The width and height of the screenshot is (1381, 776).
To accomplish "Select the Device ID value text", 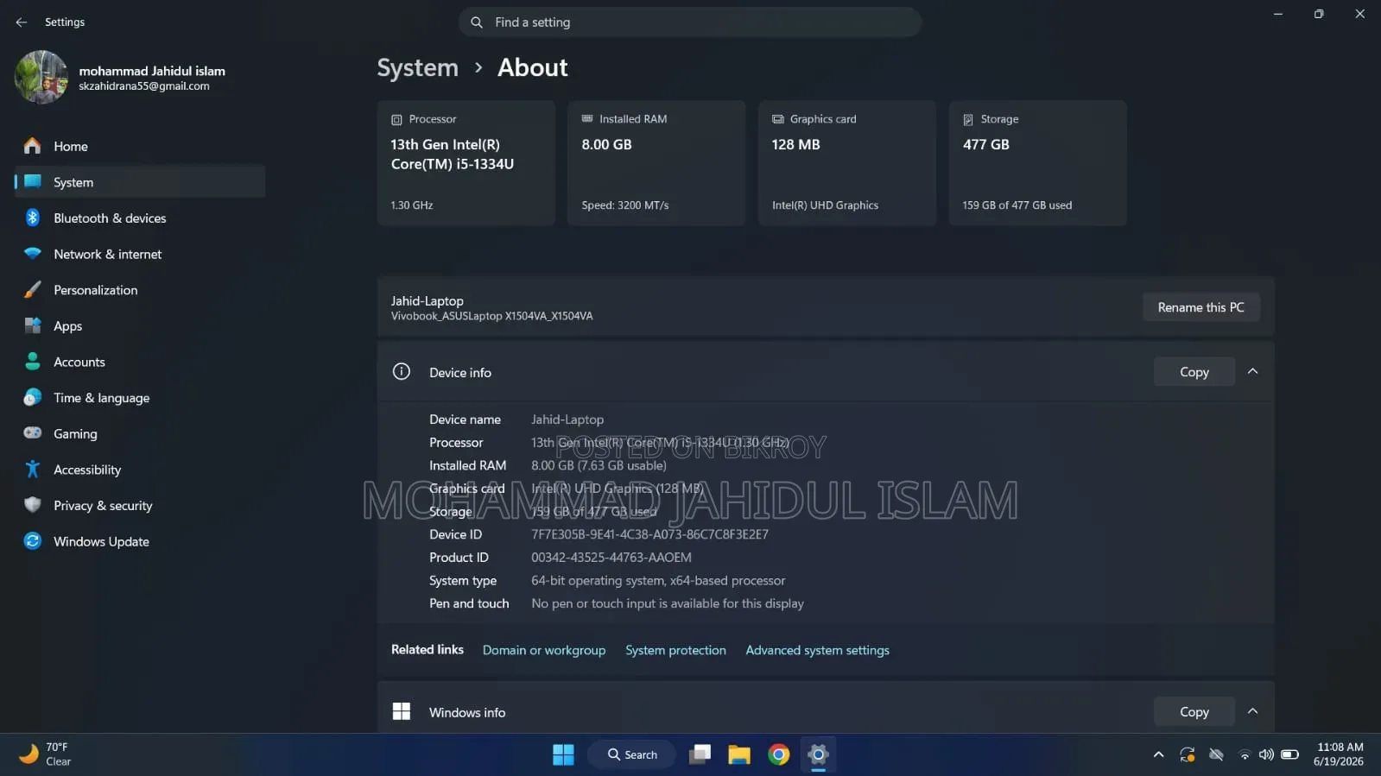I will 649,534.
